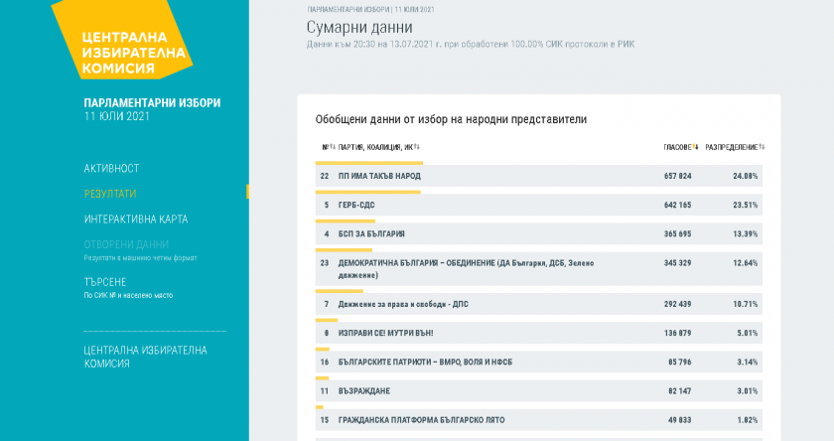Click the Централна избирателна комисия logo
Image resolution: width=834 pixels, height=441 pixels.
pos(123,40)
